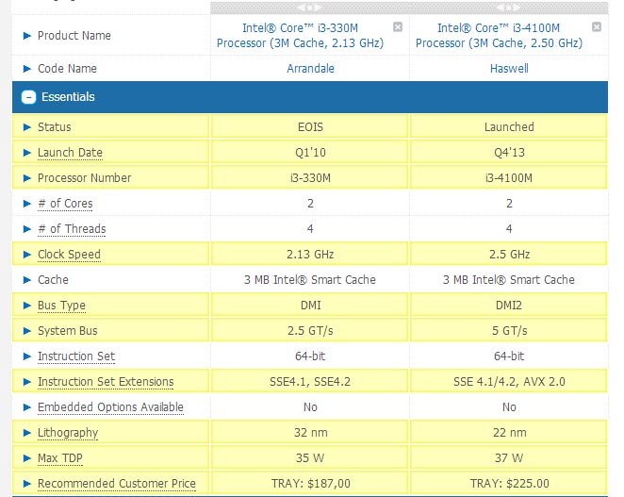The image size is (624, 497).
Task: Select the DMI2 bus type cell
Action: click(x=509, y=306)
